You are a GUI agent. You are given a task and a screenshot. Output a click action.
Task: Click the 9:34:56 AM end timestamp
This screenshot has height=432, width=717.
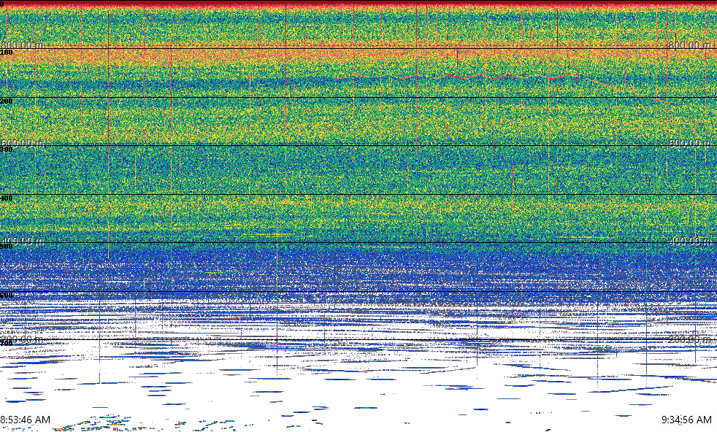tap(686, 419)
